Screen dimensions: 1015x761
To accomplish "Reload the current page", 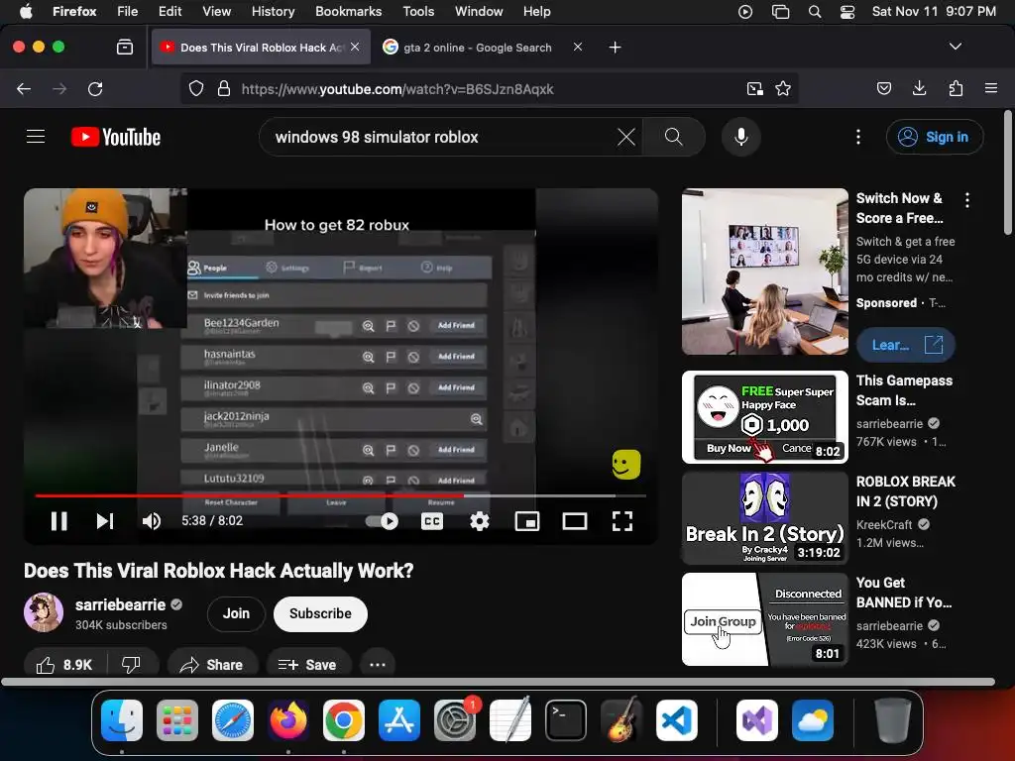I will pos(95,88).
